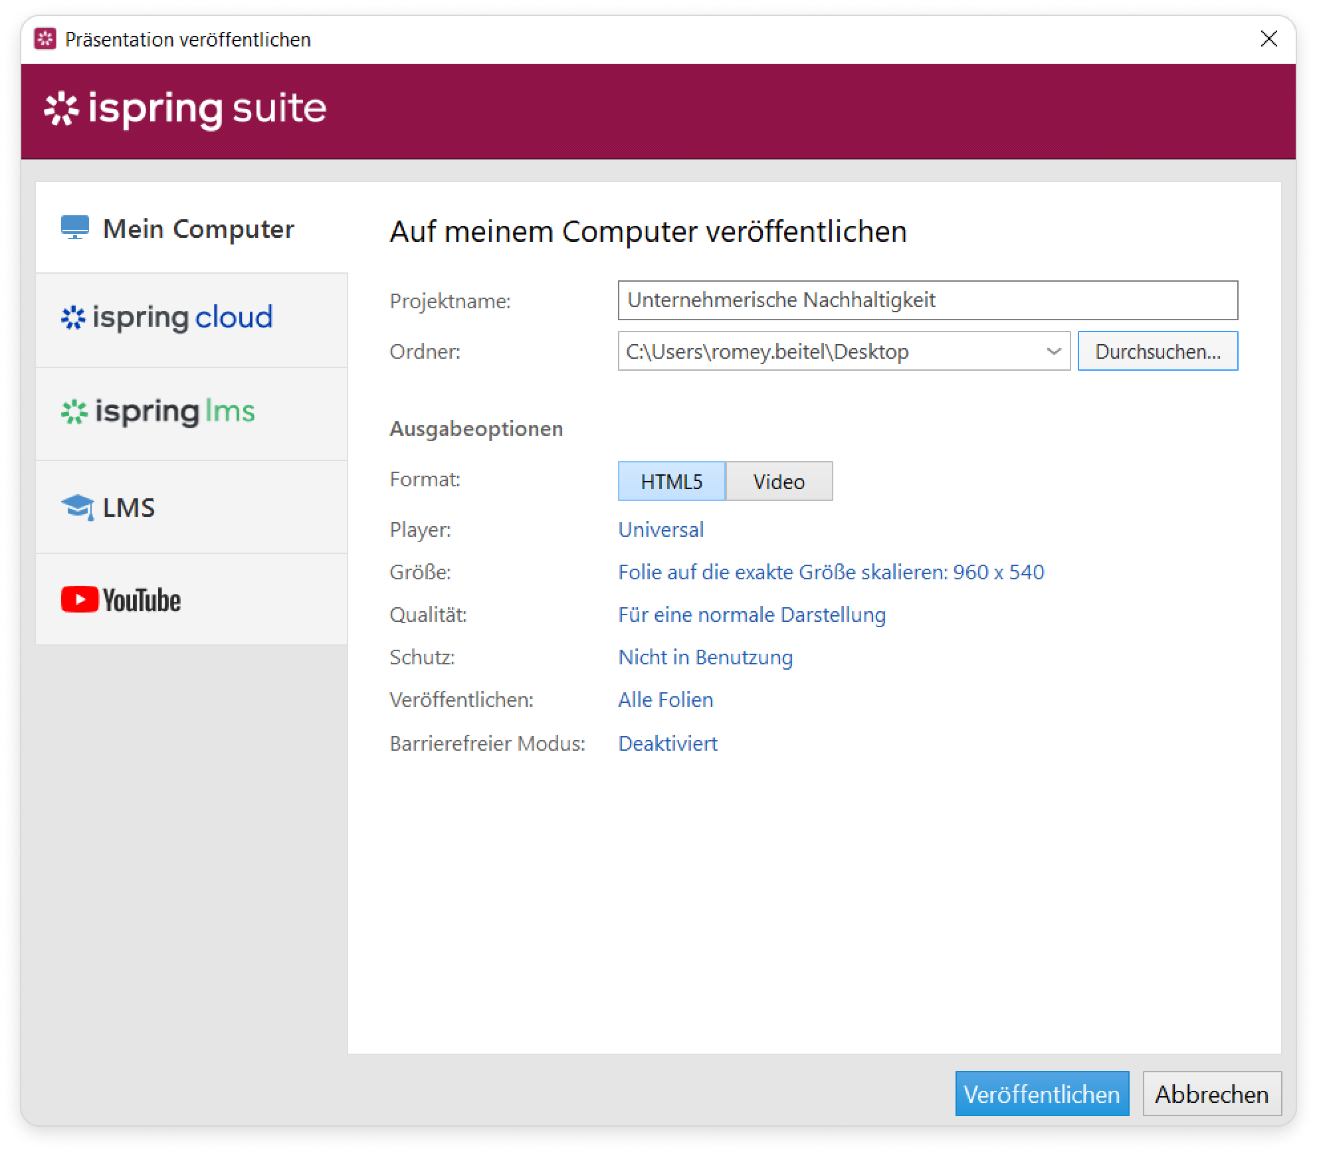1317x1152 pixels.
Task: Click the iSpring LMS green logo icon
Action: [74, 412]
